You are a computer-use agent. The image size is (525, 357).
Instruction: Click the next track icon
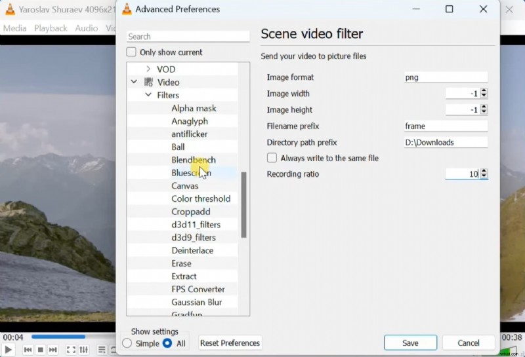(x=54, y=350)
